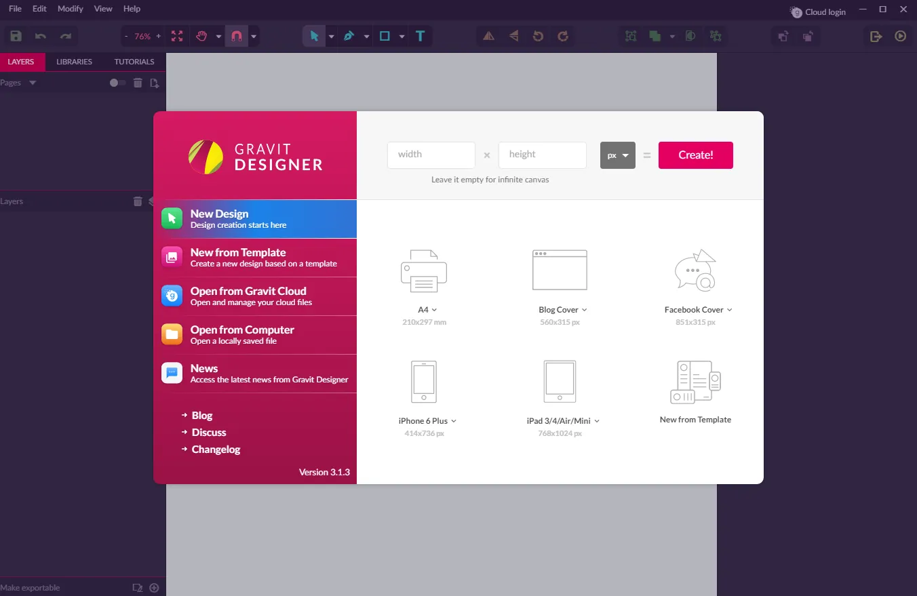The image size is (917, 596).
Task: Click the Save icon in toolbar
Action: pos(16,36)
